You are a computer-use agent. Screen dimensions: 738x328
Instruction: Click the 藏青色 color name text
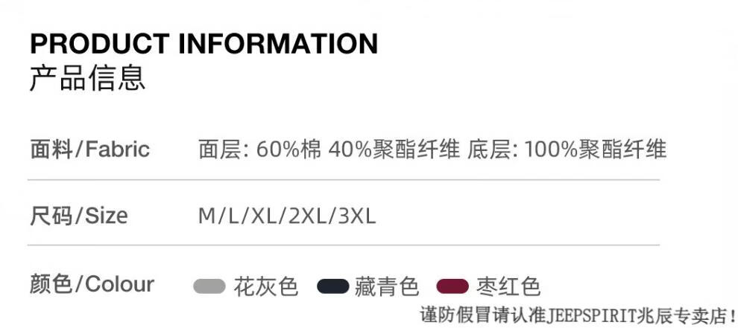(387, 286)
